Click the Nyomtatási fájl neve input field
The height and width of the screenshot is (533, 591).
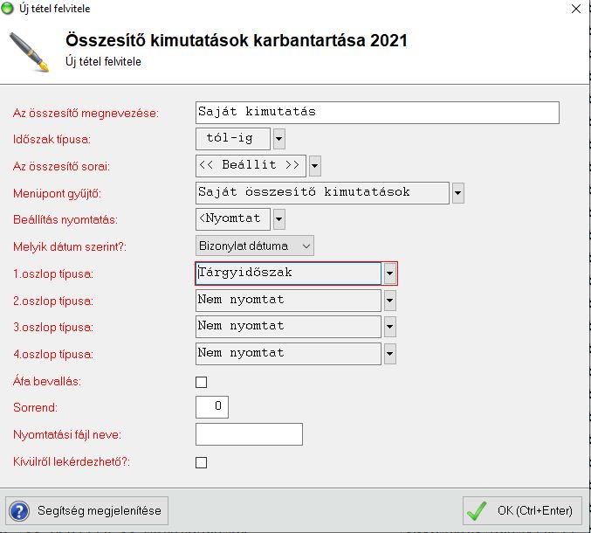tap(249, 434)
